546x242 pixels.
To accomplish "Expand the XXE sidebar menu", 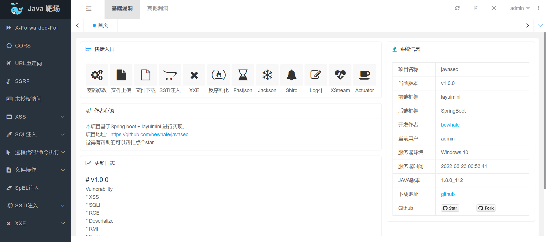I will tap(35, 223).
